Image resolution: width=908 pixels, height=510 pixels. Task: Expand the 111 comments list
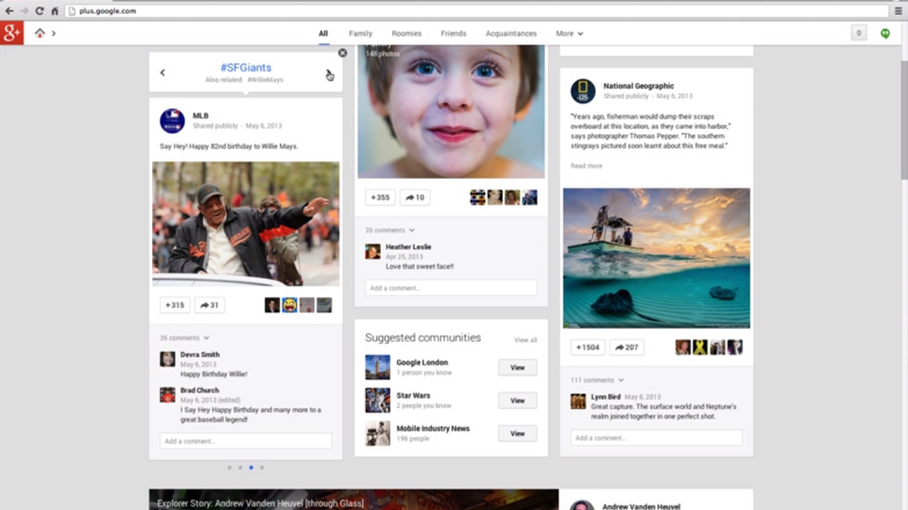(597, 380)
